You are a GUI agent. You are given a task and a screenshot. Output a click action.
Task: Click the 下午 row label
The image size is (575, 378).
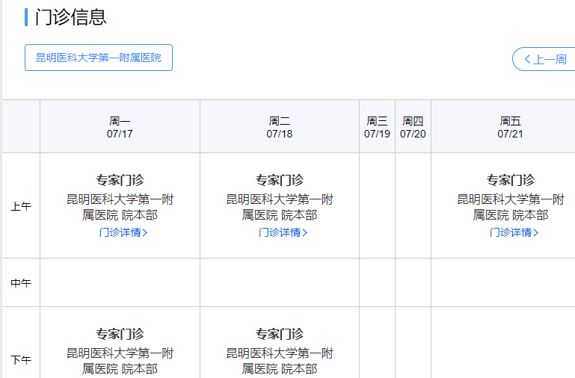pos(21,360)
